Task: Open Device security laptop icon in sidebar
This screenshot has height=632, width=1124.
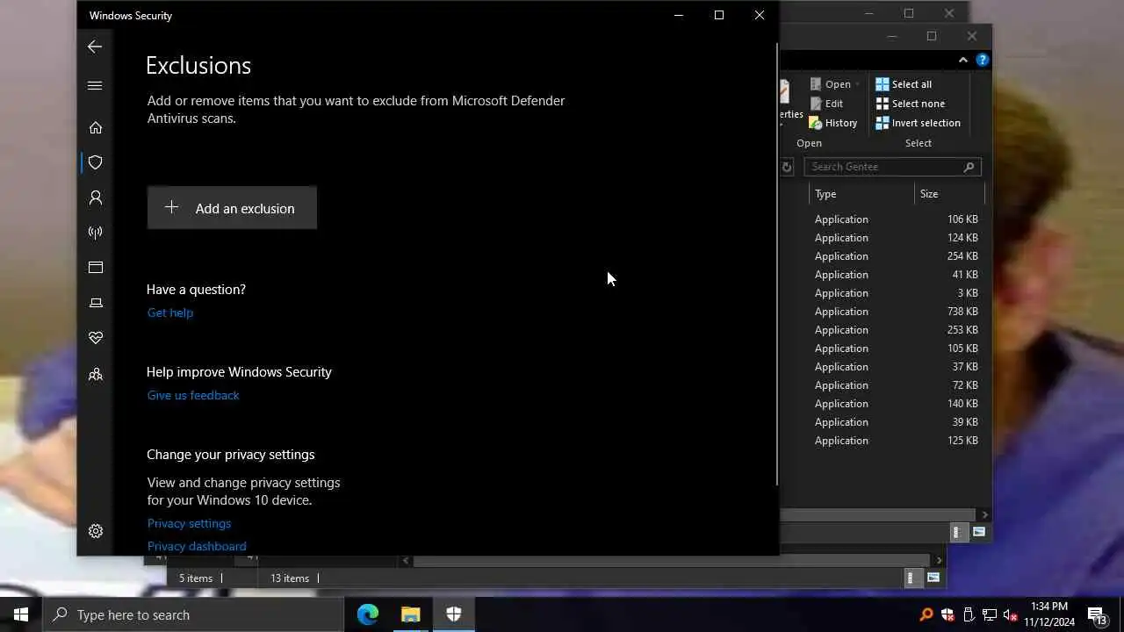Action: 96,303
